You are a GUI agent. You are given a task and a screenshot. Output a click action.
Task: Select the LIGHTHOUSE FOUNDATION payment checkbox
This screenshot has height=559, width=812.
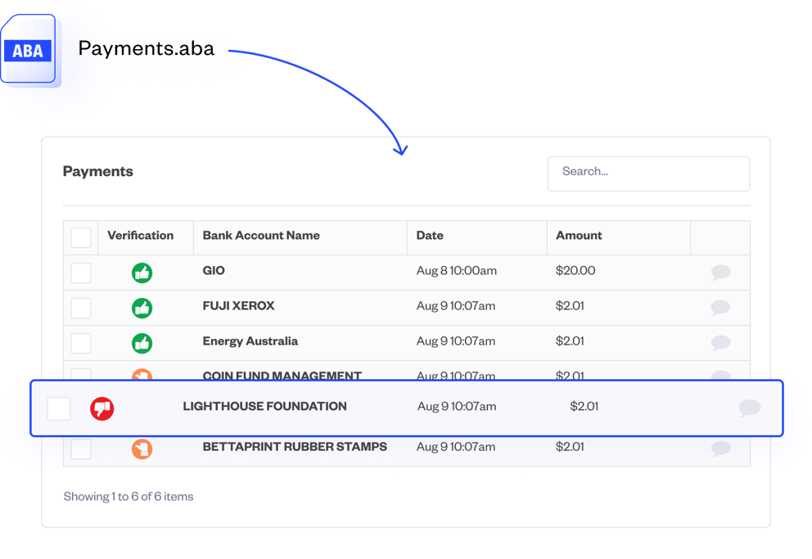58,407
